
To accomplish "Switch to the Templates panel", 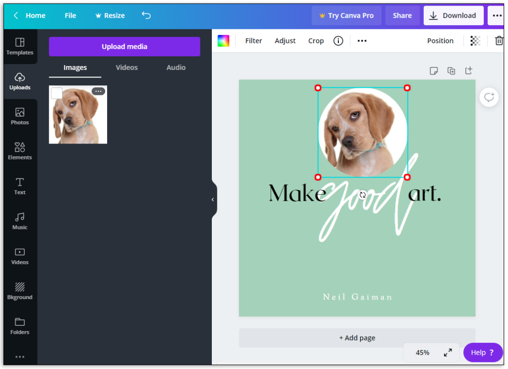I will tap(19, 46).
